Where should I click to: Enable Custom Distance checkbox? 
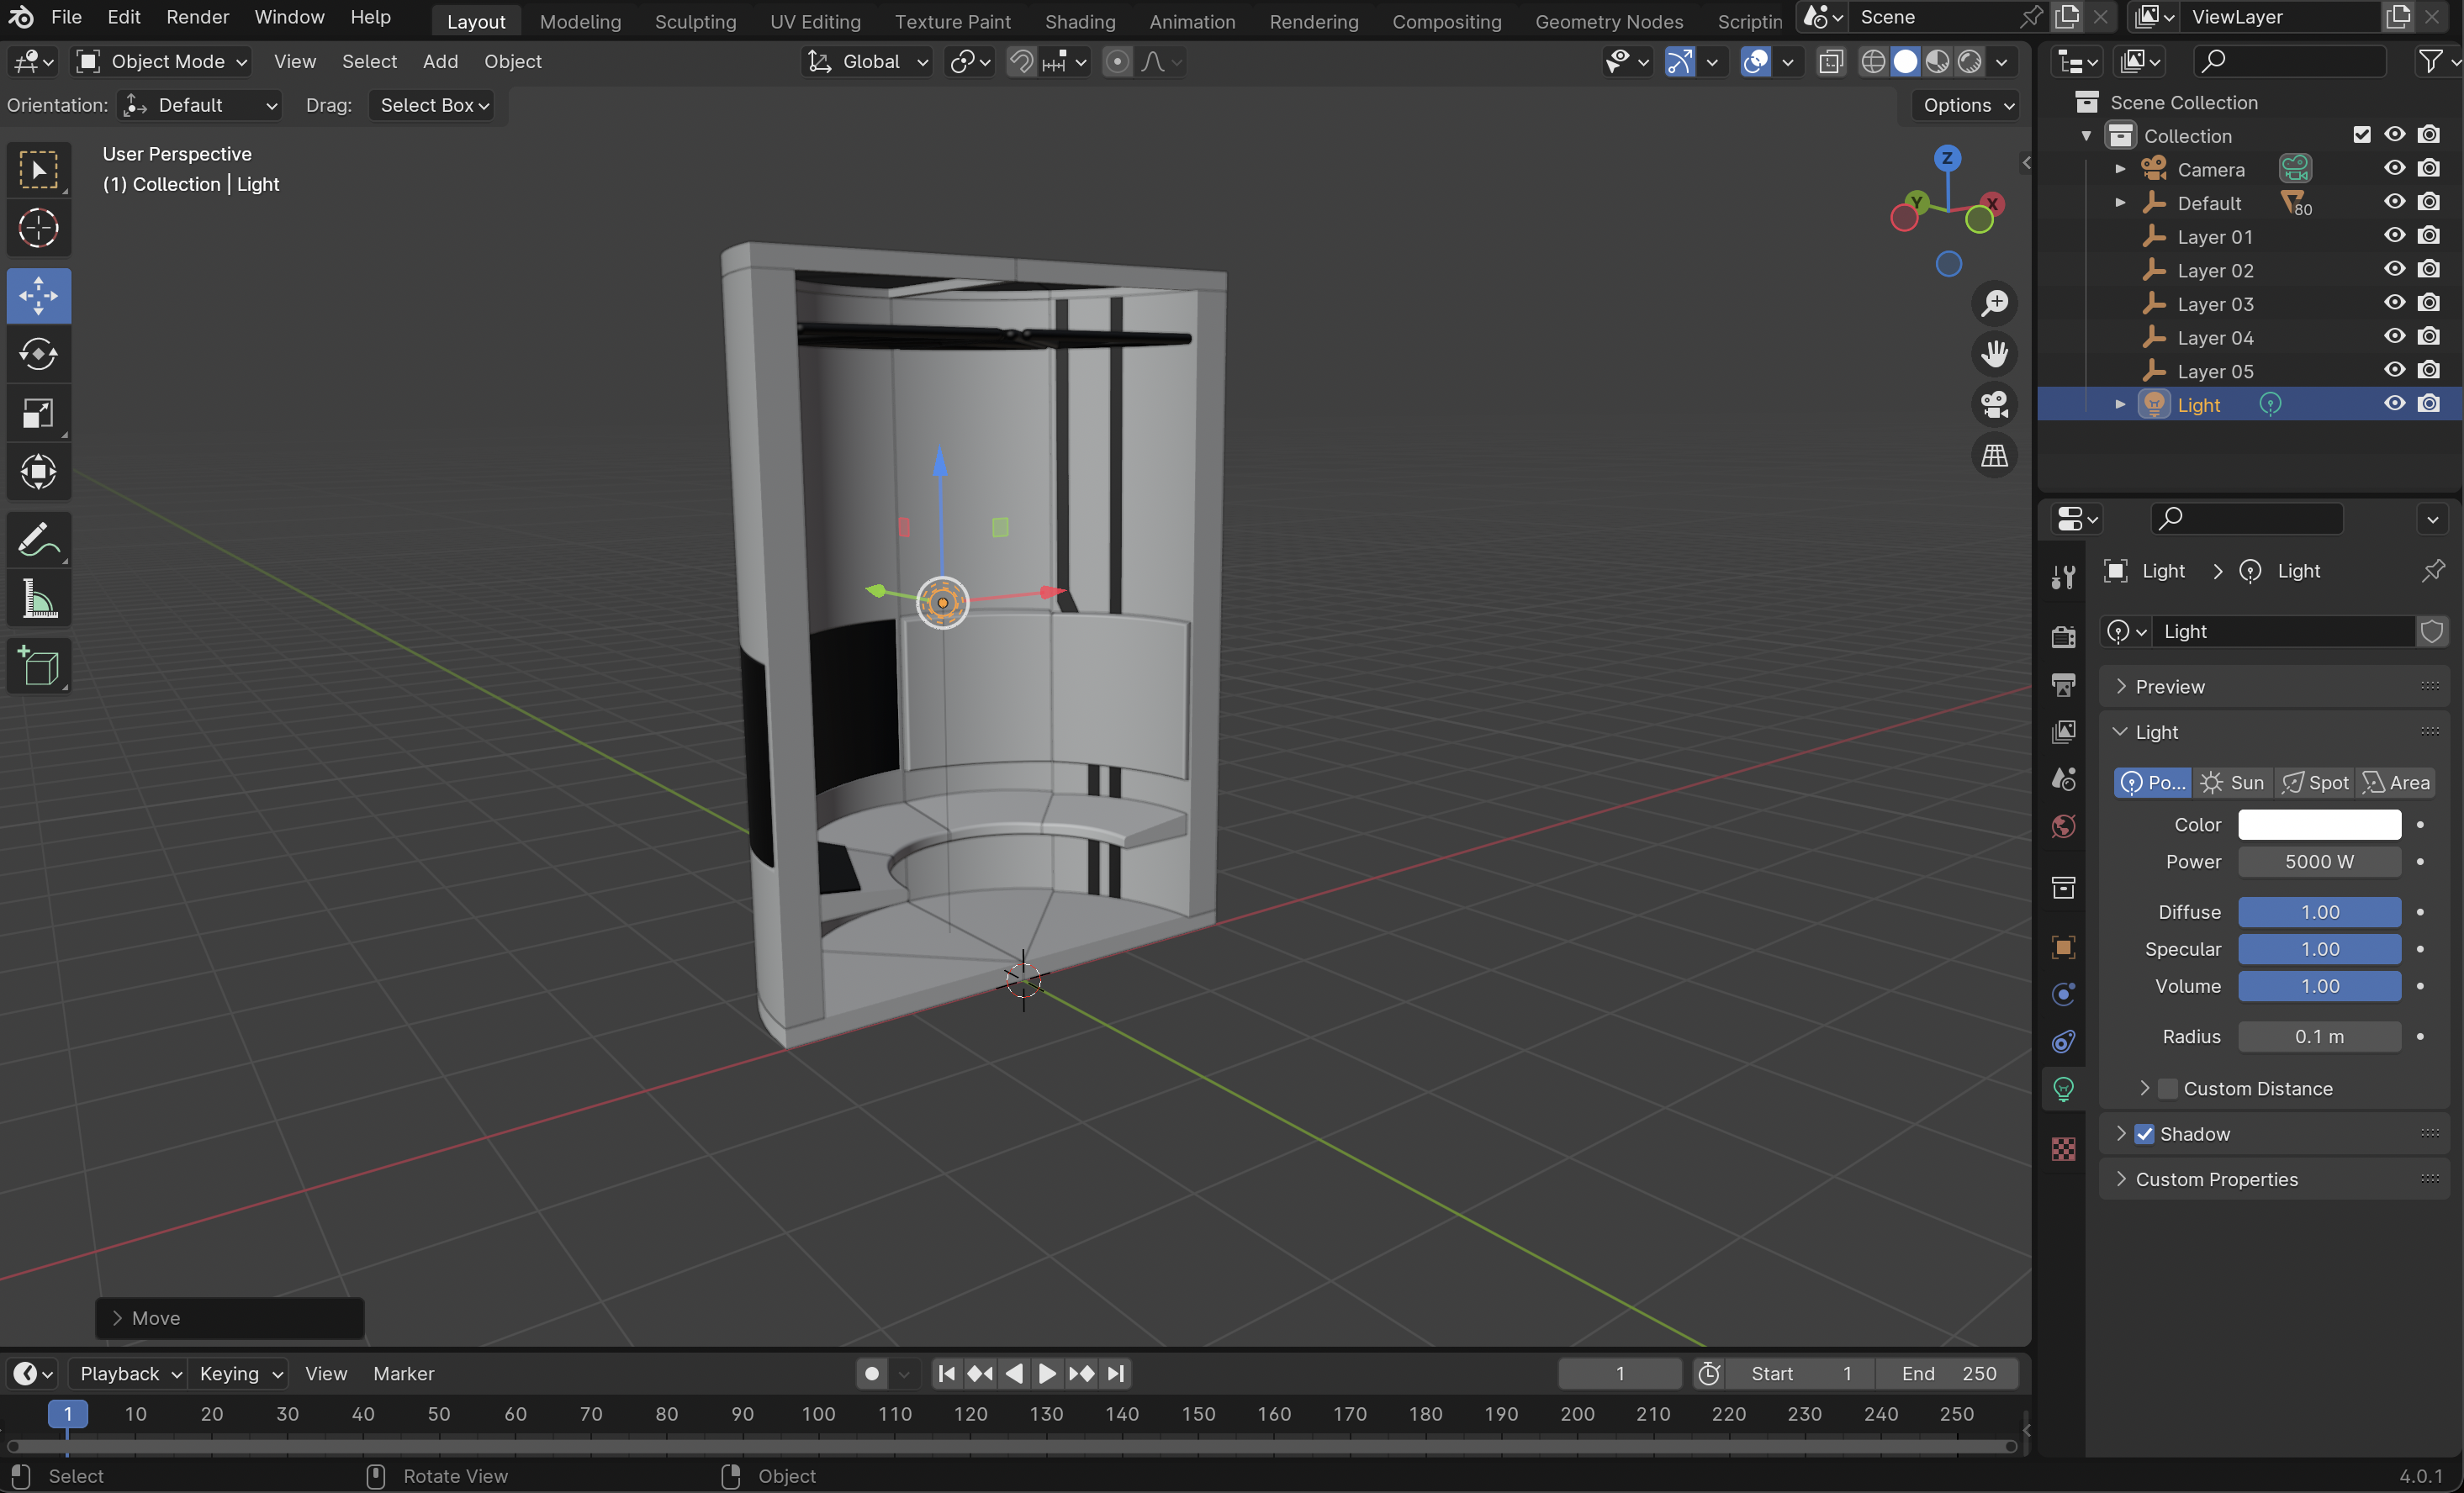[x=2167, y=1089]
